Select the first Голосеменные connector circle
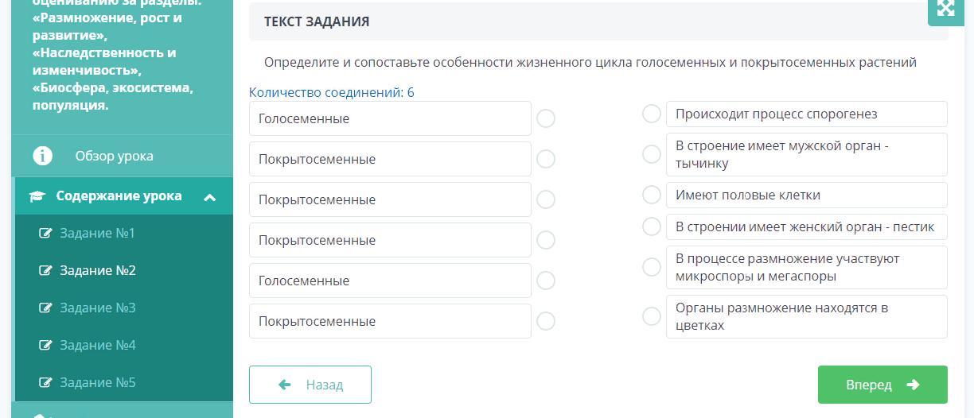The width and height of the screenshot is (974, 418). (x=546, y=118)
